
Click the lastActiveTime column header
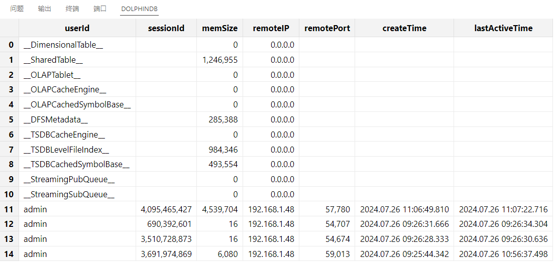503,28
